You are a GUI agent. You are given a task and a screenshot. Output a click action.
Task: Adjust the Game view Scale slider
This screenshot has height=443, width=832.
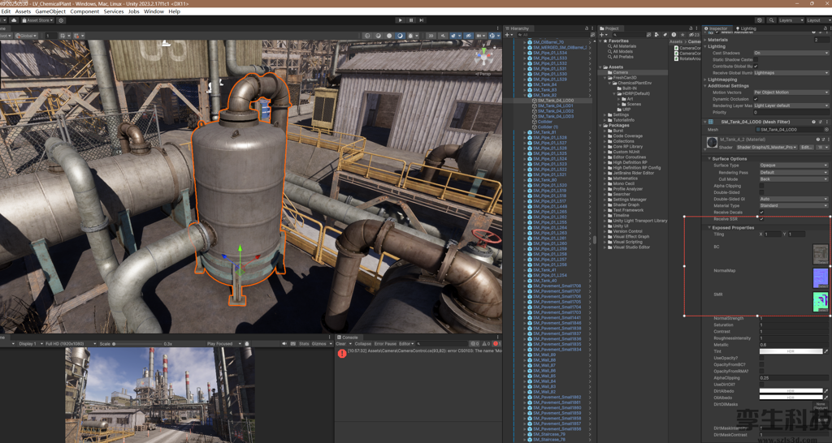pos(138,343)
